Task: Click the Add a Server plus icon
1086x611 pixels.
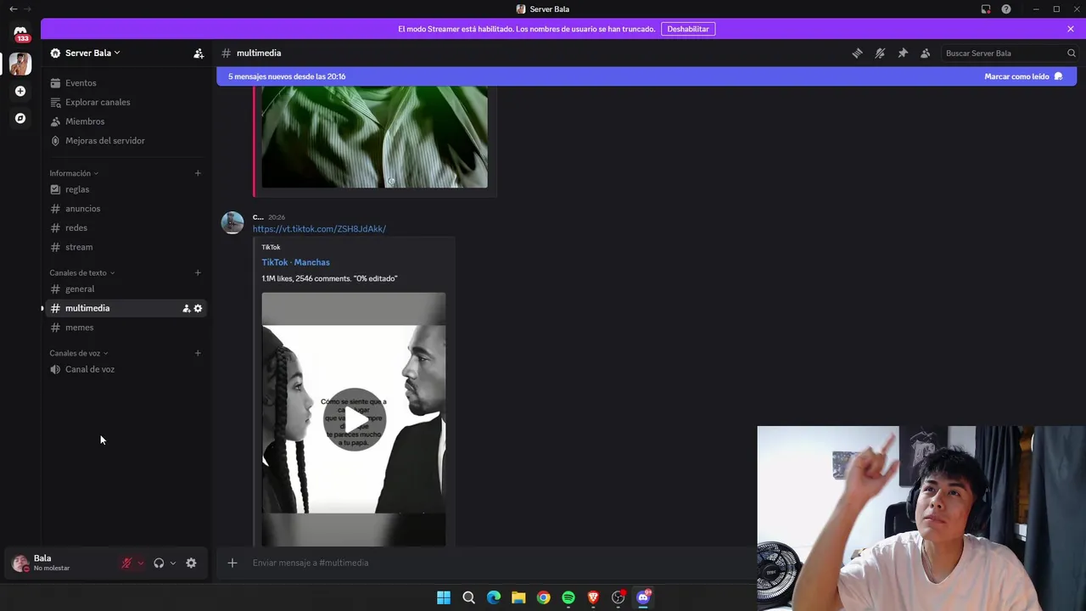Action: (x=20, y=91)
